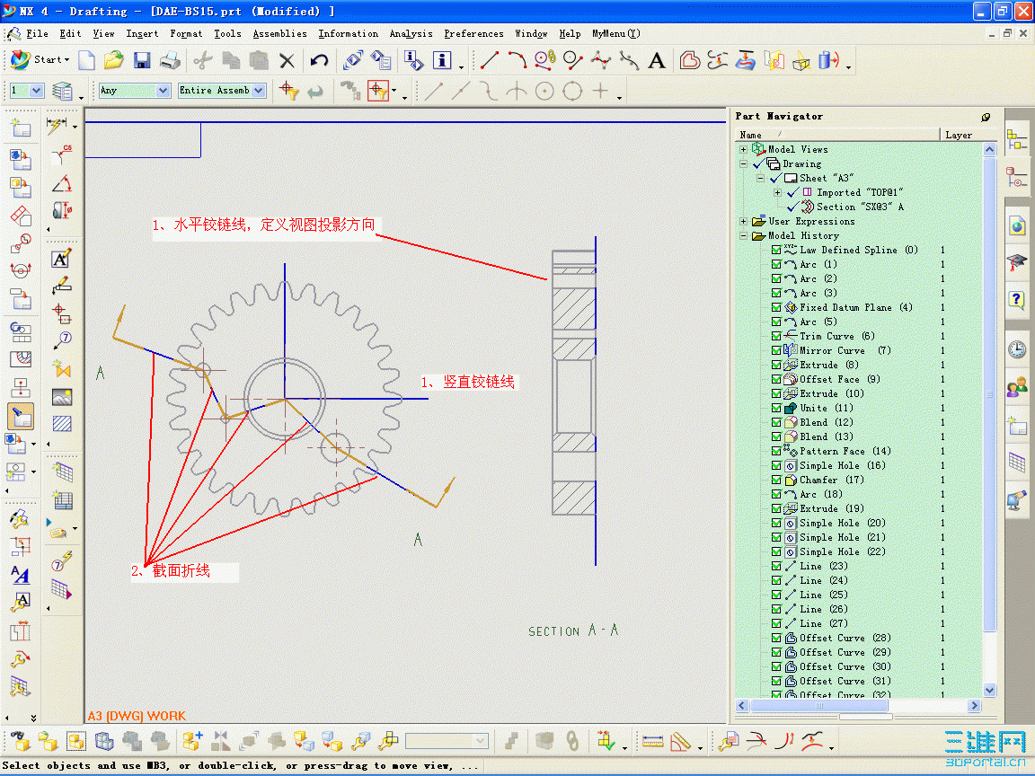
Task: Open the Preferences menu
Action: [473, 33]
